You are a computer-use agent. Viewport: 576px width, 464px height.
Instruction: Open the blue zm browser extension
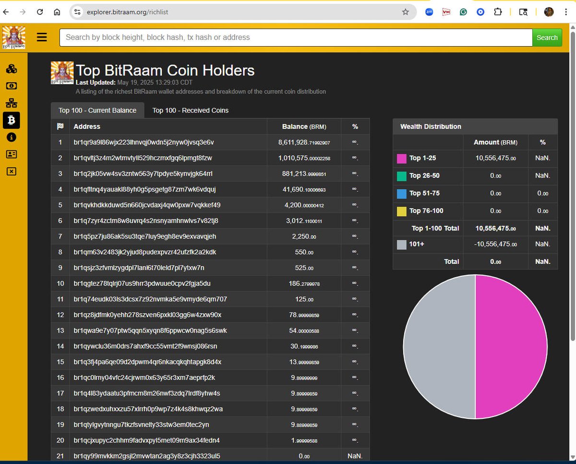429,12
